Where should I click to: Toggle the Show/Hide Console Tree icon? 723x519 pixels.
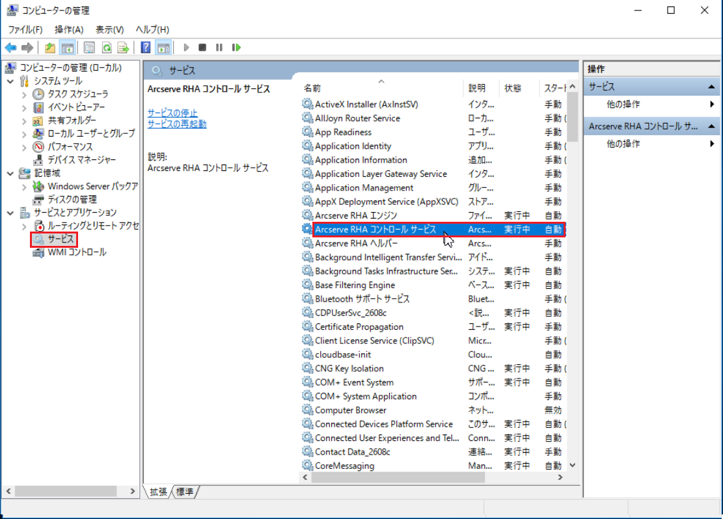[x=66, y=47]
